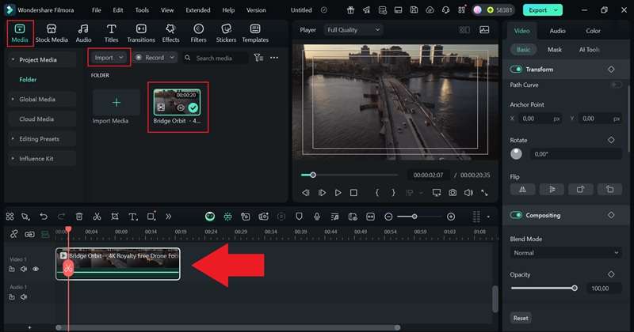The height and width of the screenshot is (332, 634).
Task: Open the Edit menu
Action: click(x=118, y=10)
